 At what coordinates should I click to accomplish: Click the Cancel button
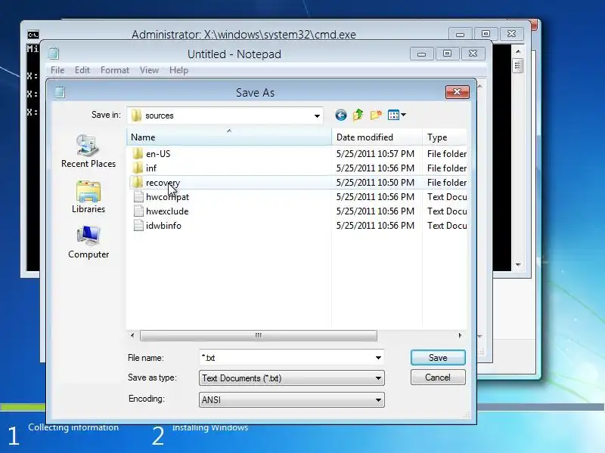(438, 377)
